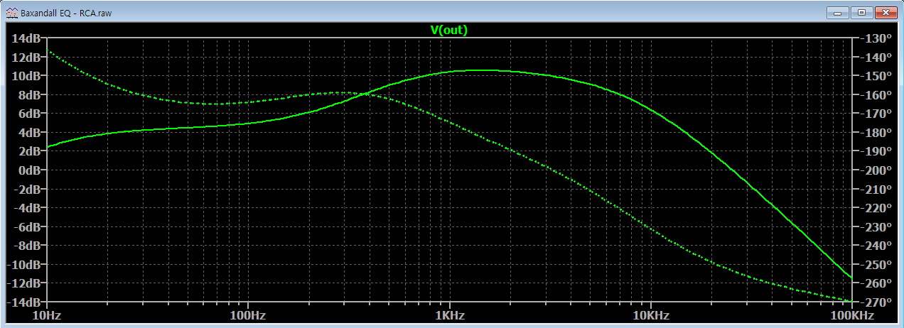904x328 pixels.
Task: Click the 6dB label on magnitude axis
Action: [31, 114]
